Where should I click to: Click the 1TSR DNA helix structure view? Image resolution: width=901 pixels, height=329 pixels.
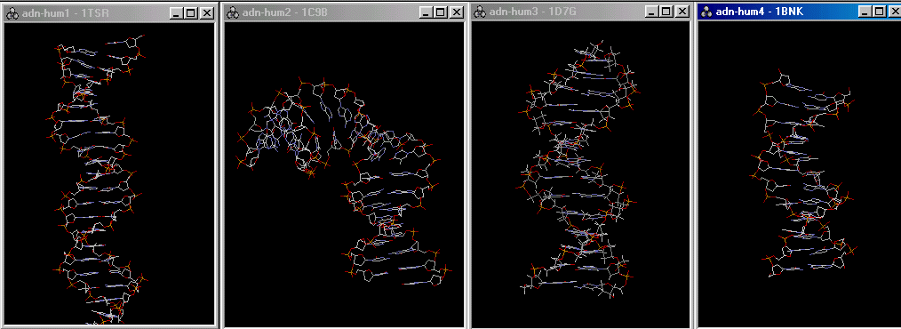coord(98,179)
